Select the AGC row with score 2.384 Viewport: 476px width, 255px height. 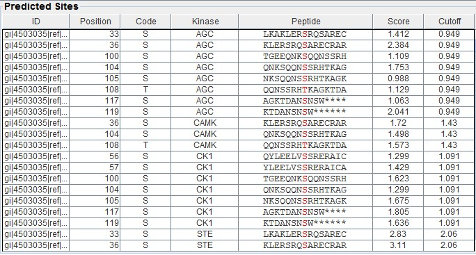click(238, 45)
